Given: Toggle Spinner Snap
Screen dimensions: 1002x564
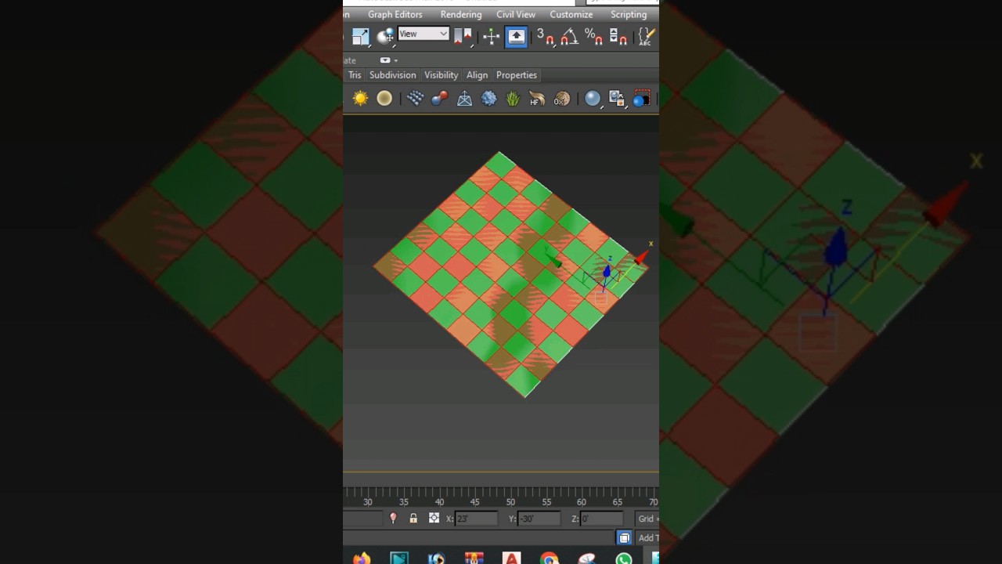Looking at the screenshot, I should tap(618, 36).
